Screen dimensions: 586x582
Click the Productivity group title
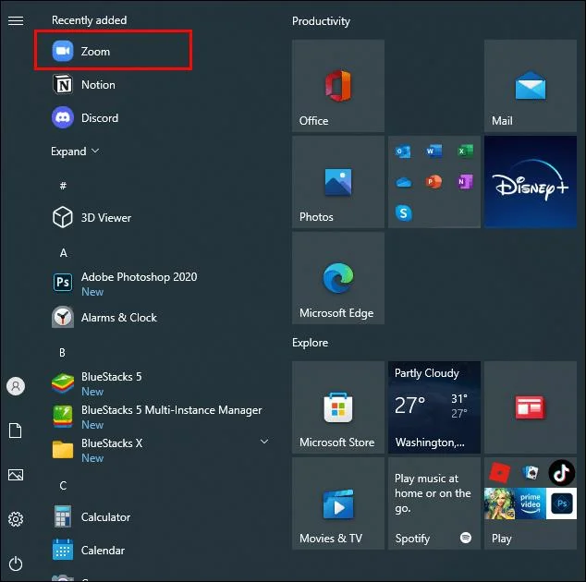(321, 21)
